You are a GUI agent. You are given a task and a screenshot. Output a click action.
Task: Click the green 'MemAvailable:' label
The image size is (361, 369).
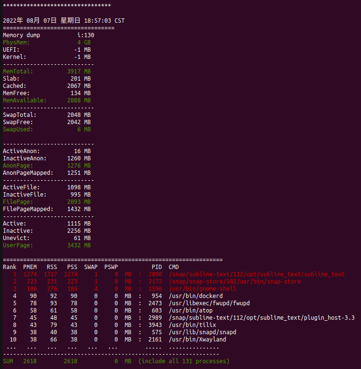(x=25, y=100)
